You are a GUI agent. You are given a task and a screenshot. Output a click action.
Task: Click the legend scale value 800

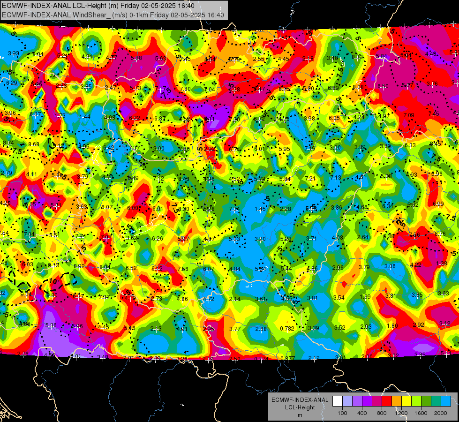click(x=382, y=413)
